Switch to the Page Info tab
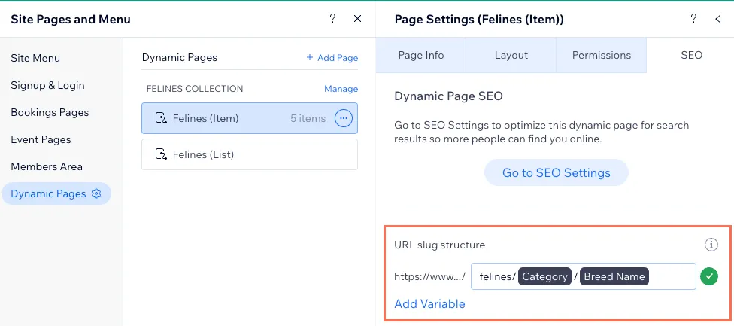The width and height of the screenshot is (734, 326). click(420, 55)
